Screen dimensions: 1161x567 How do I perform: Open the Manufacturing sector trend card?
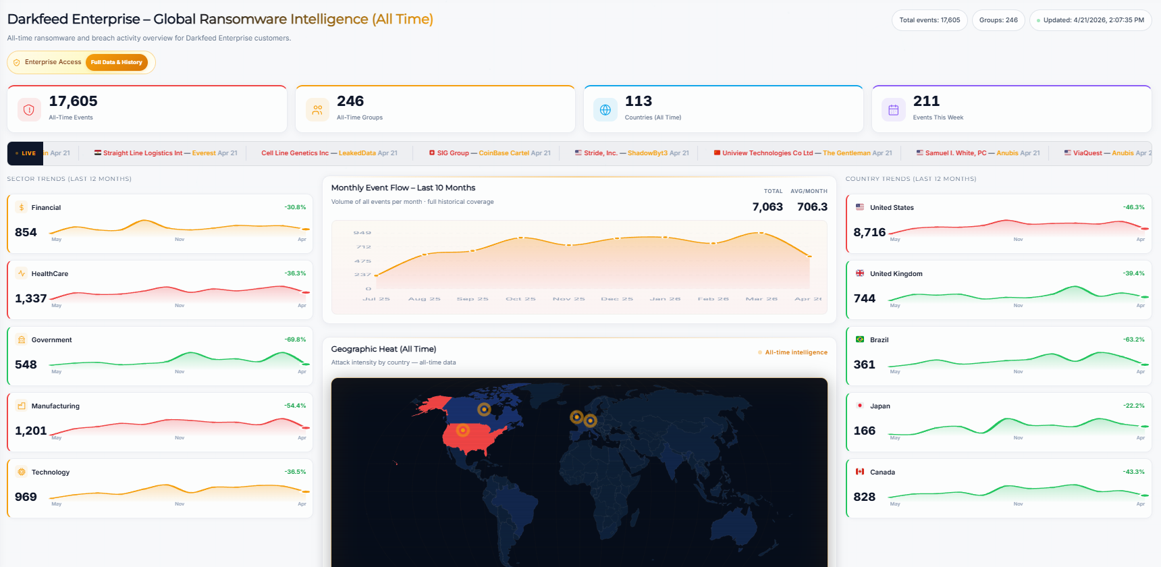coord(160,422)
